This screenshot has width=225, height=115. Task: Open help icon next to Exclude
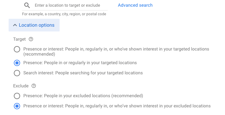pyautogui.click(x=33, y=86)
